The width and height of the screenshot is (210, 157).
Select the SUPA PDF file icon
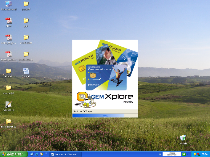click(9, 21)
